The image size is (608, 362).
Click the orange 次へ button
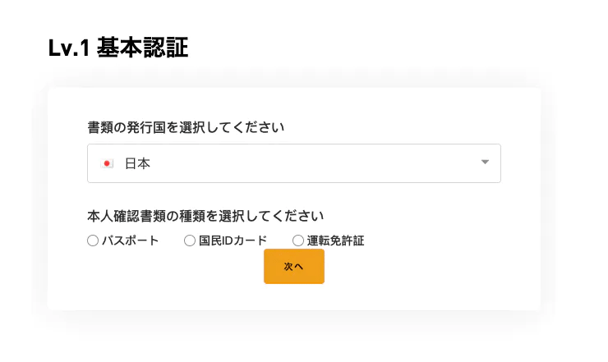[x=294, y=266]
